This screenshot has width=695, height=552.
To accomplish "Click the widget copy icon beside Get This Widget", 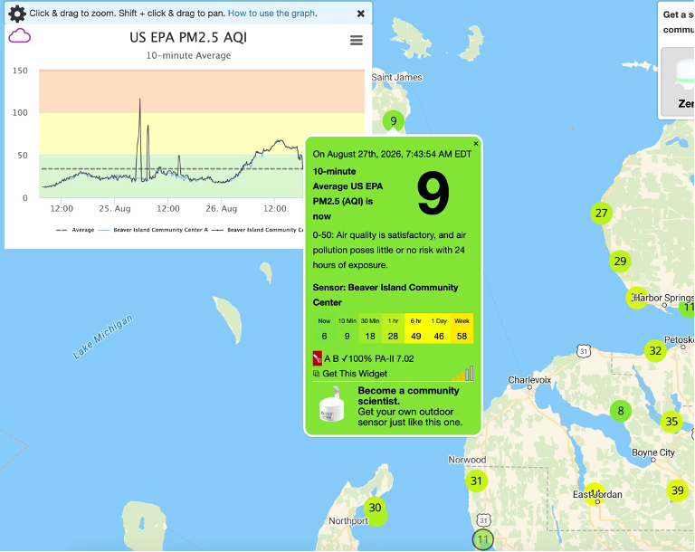I will (x=316, y=374).
